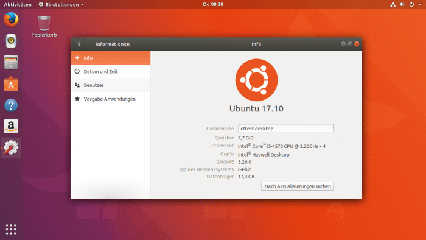Image resolution: width=426 pixels, height=240 pixels.
Task: Click the network status icon in top bar
Action: pos(393,4)
